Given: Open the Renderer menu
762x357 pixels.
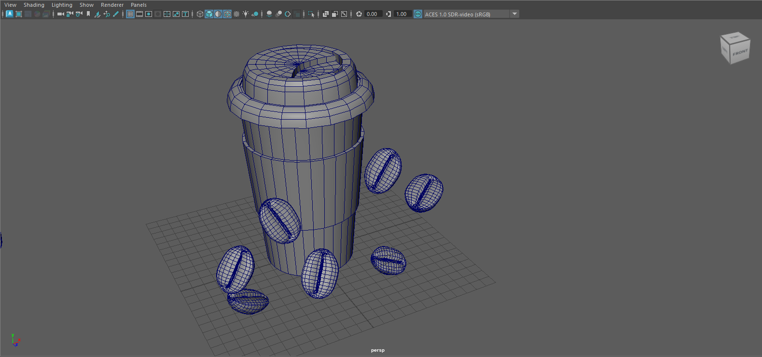Looking at the screenshot, I should [x=112, y=5].
